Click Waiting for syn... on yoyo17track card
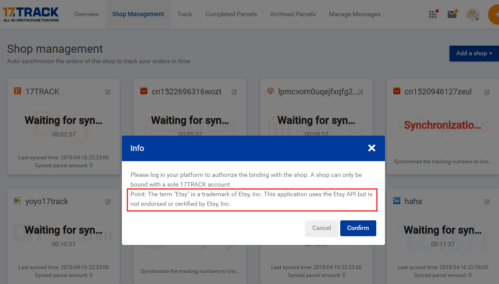This screenshot has height=284, width=499. [x=64, y=230]
